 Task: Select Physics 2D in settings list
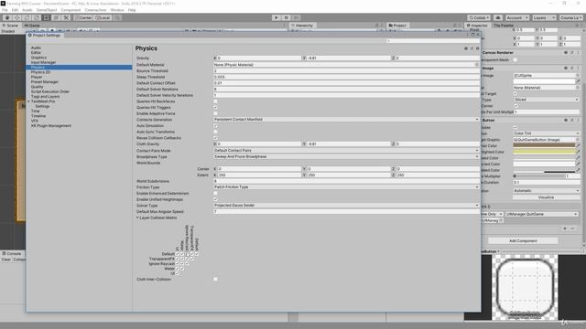tap(40, 72)
